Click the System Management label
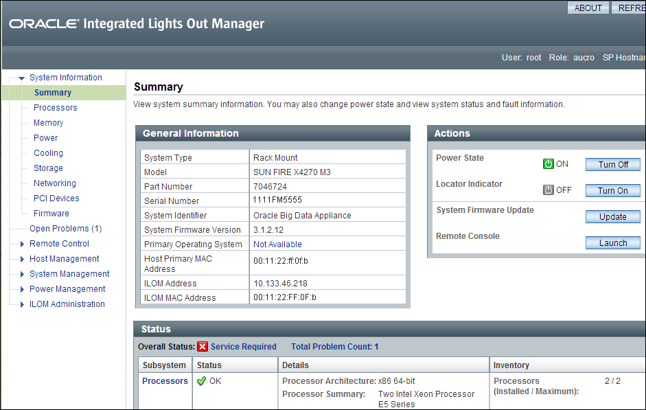646x410 pixels. pyautogui.click(x=69, y=274)
